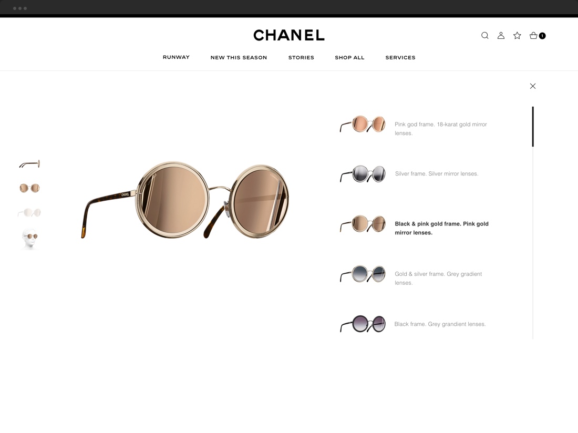Viewport: 578px width, 433px height.
Task: Select side-view sunglasses thumbnail
Action: point(29,164)
